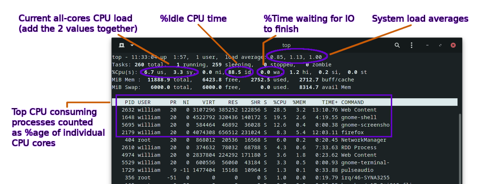Click the terminal title 'top'
The height and width of the screenshot is (184, 483).
(286, 45)
